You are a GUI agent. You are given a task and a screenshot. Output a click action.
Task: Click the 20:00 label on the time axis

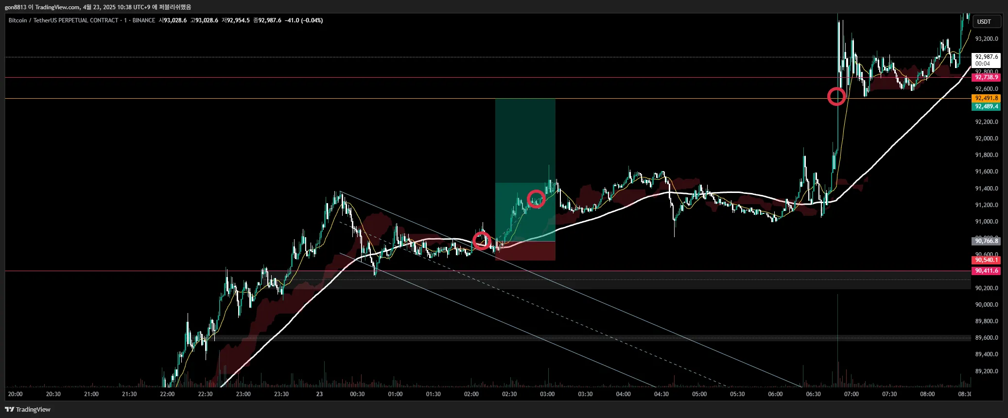(15, 394)
